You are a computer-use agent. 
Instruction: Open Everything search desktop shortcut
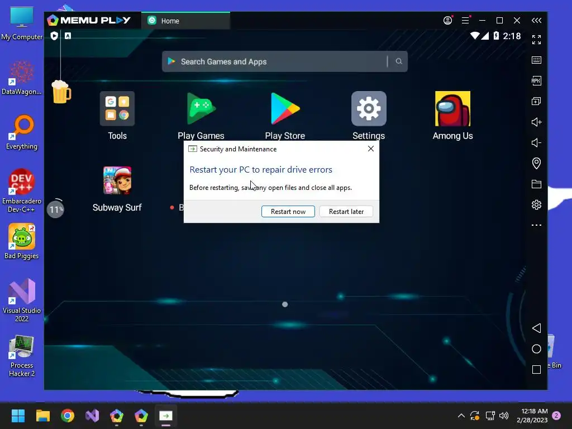[22, 132]
